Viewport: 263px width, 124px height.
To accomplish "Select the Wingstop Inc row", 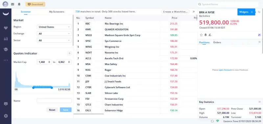I will point(135,47).
